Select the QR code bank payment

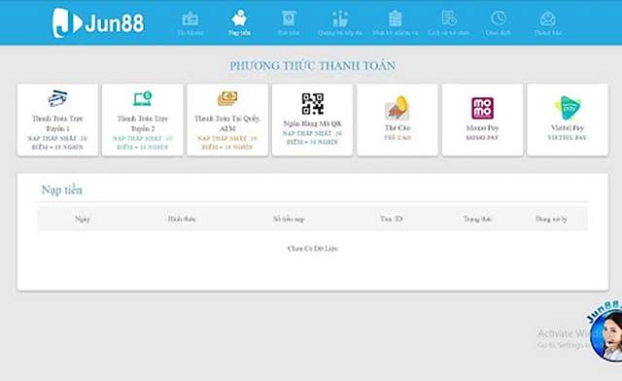(x=313, y=120)
